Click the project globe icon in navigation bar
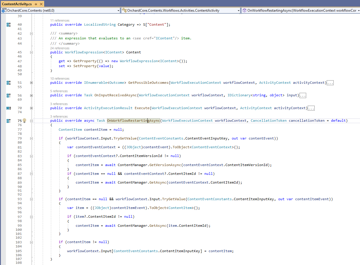 coord(4,11)
